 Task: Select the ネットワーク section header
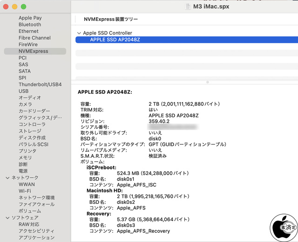(25, 178)
